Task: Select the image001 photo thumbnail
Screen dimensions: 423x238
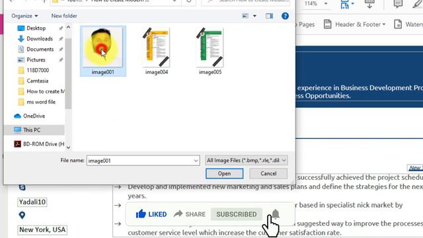Action: (102, 47)
